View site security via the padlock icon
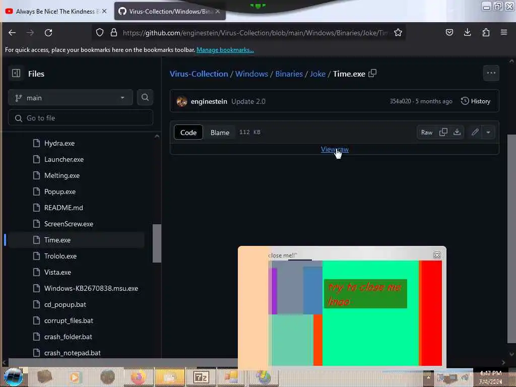This screenshot has height=387, width=516. 114,33
